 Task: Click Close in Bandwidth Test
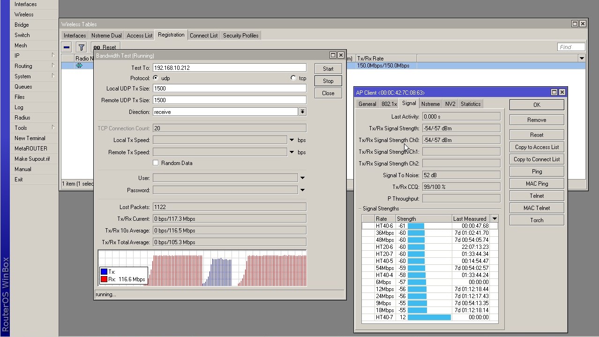click(328, 93)
